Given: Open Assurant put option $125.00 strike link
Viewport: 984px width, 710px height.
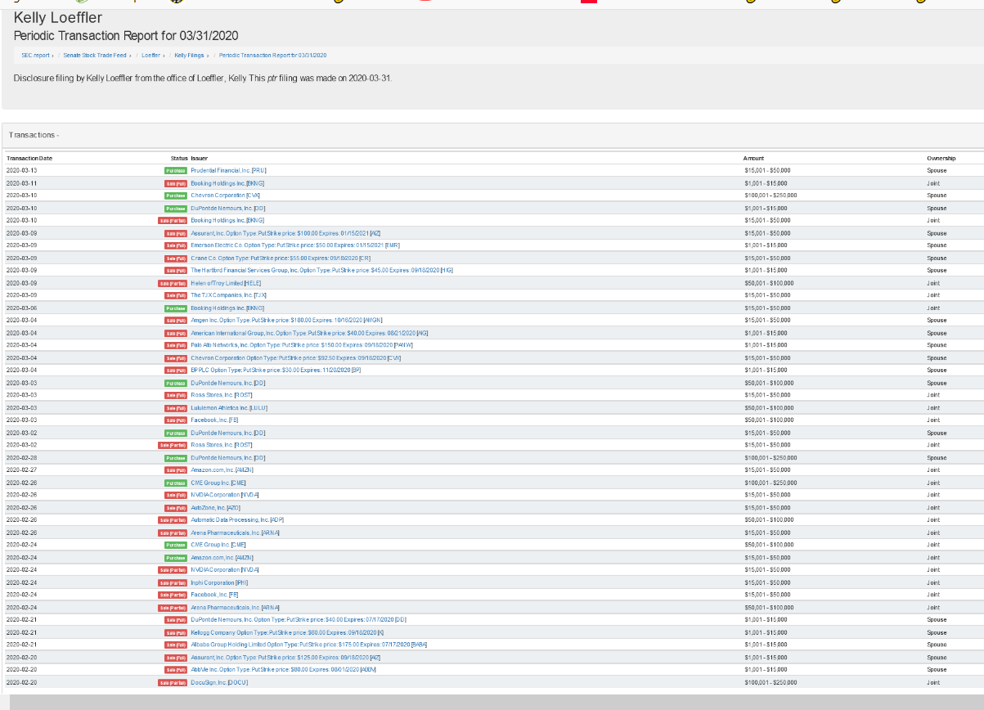Looking at the screenshot, I should (x=285, y=657).
